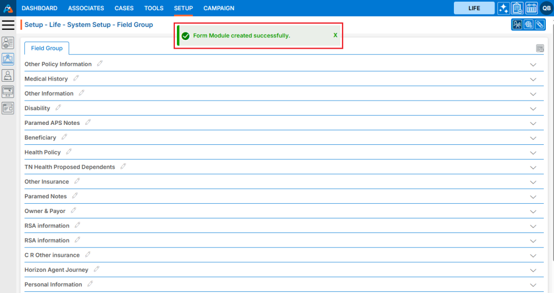This screenshot has height=293, width=554.
Task: Select the Field Group tab
Action: click(x=47, y=48)
